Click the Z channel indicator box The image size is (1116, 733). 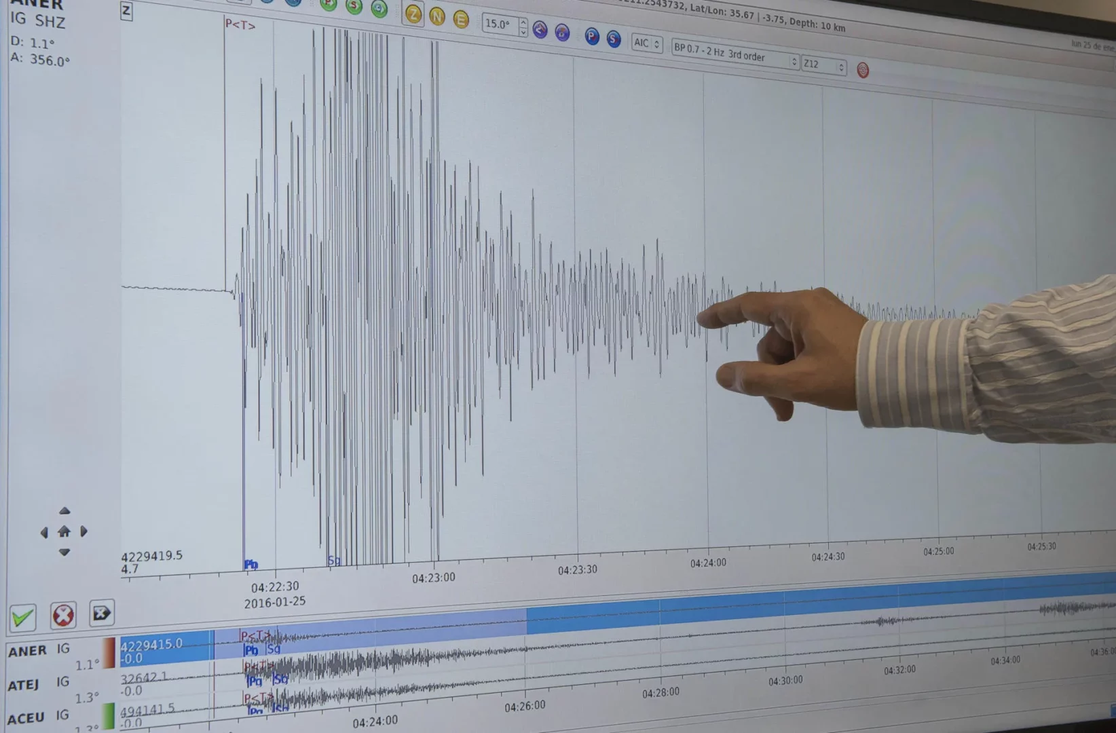125,12
